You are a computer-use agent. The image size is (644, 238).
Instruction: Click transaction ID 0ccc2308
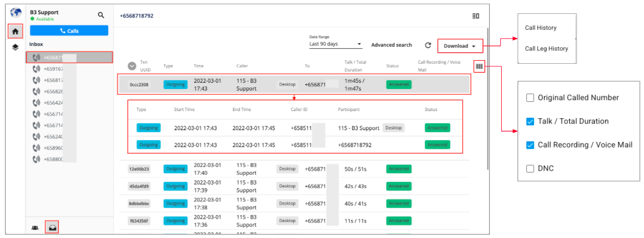pyautogui.click(x=139, y=84)
